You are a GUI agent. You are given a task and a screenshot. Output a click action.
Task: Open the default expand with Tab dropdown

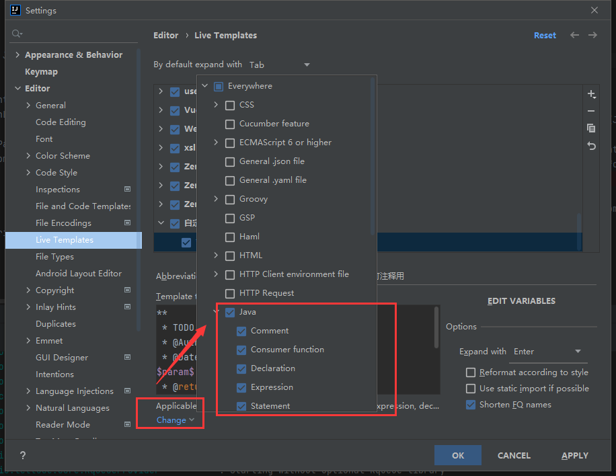[279, 65]
